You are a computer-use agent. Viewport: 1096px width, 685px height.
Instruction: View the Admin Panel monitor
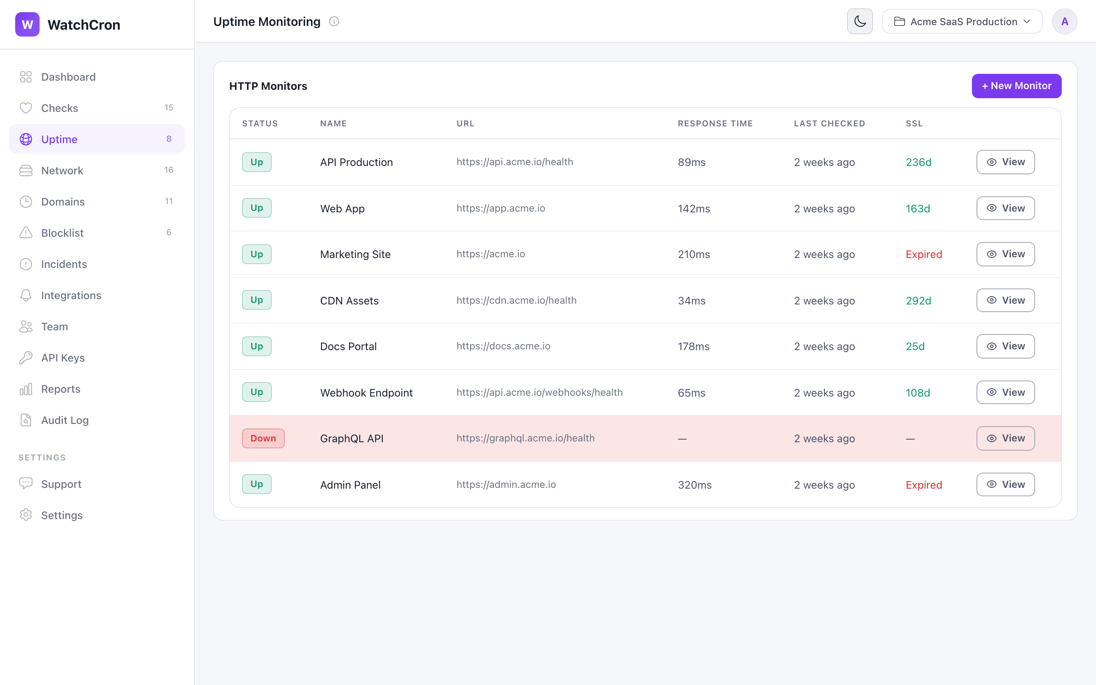[1005, 484]
